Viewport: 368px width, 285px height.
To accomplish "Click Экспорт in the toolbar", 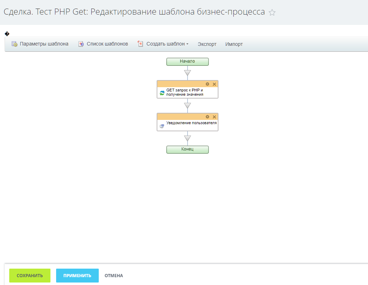I will [207, 44].
